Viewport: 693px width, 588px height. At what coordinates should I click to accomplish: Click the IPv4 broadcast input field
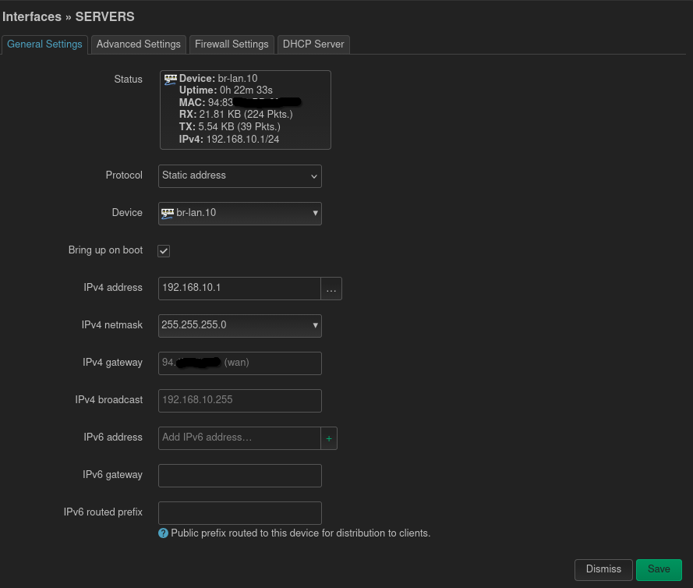(240, 401)
